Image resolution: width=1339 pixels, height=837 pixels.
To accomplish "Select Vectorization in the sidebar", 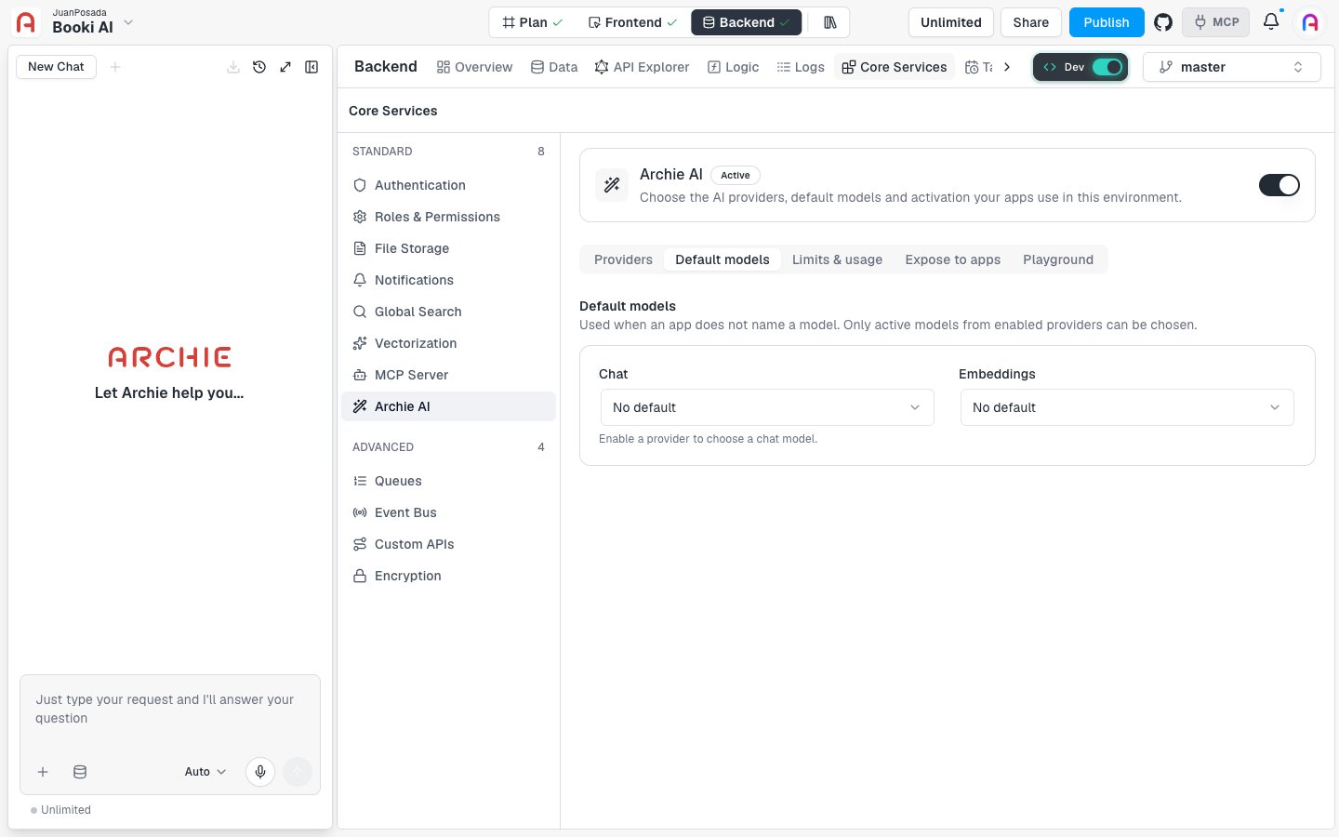I will 448,343.
